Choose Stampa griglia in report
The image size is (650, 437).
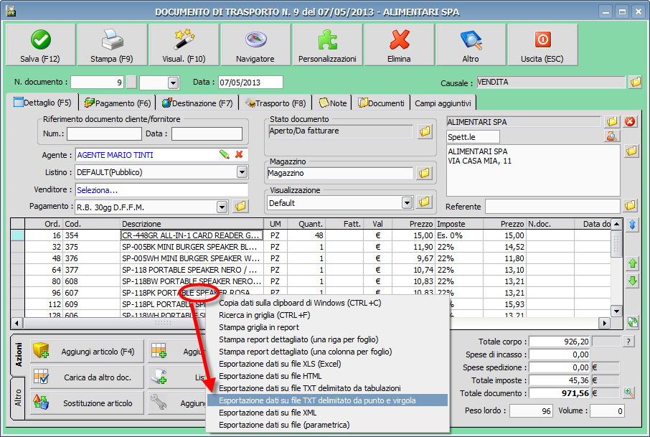point(327,327)
